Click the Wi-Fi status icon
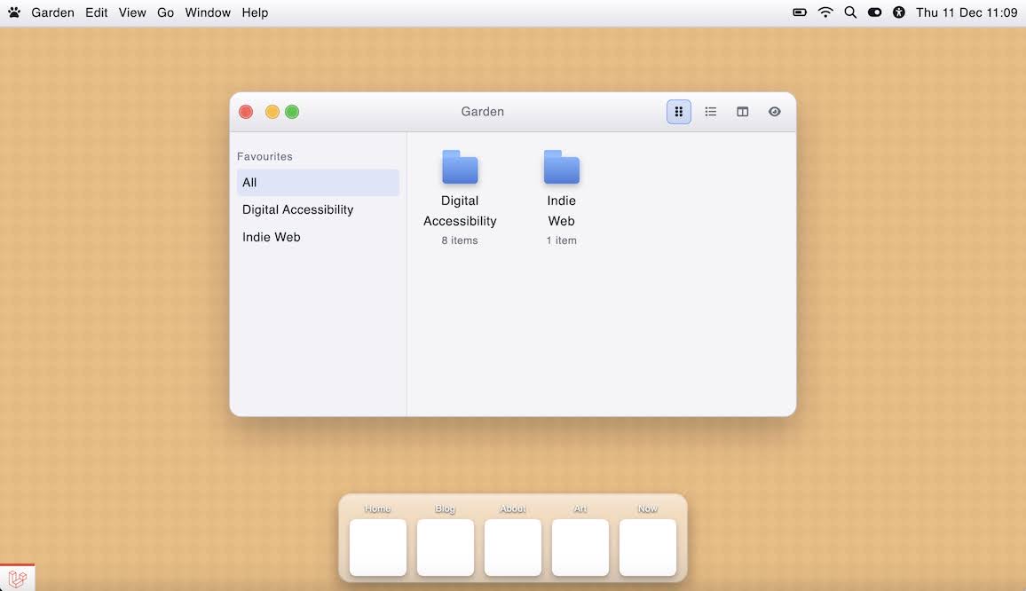 [825, 12]
